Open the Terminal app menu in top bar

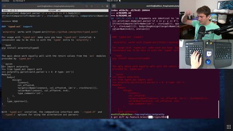click(19, 1)
